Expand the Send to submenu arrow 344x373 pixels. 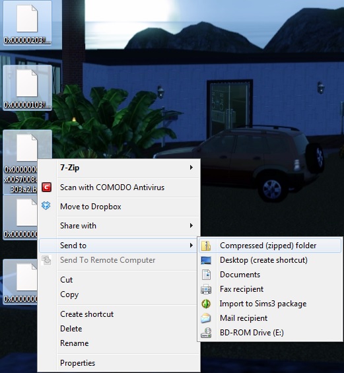[x=191, y=246]
